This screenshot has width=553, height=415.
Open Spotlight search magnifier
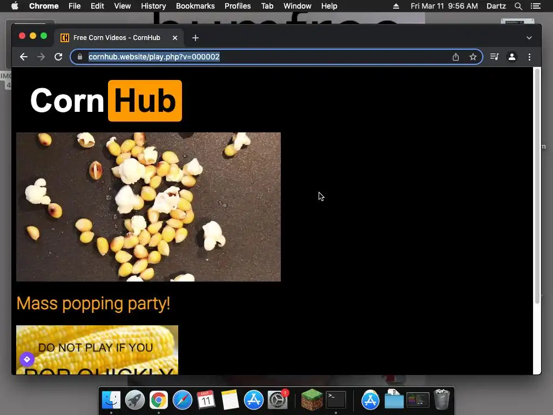point(518,6)
